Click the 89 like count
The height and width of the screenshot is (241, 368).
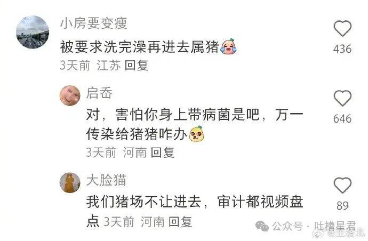(342, 206)
